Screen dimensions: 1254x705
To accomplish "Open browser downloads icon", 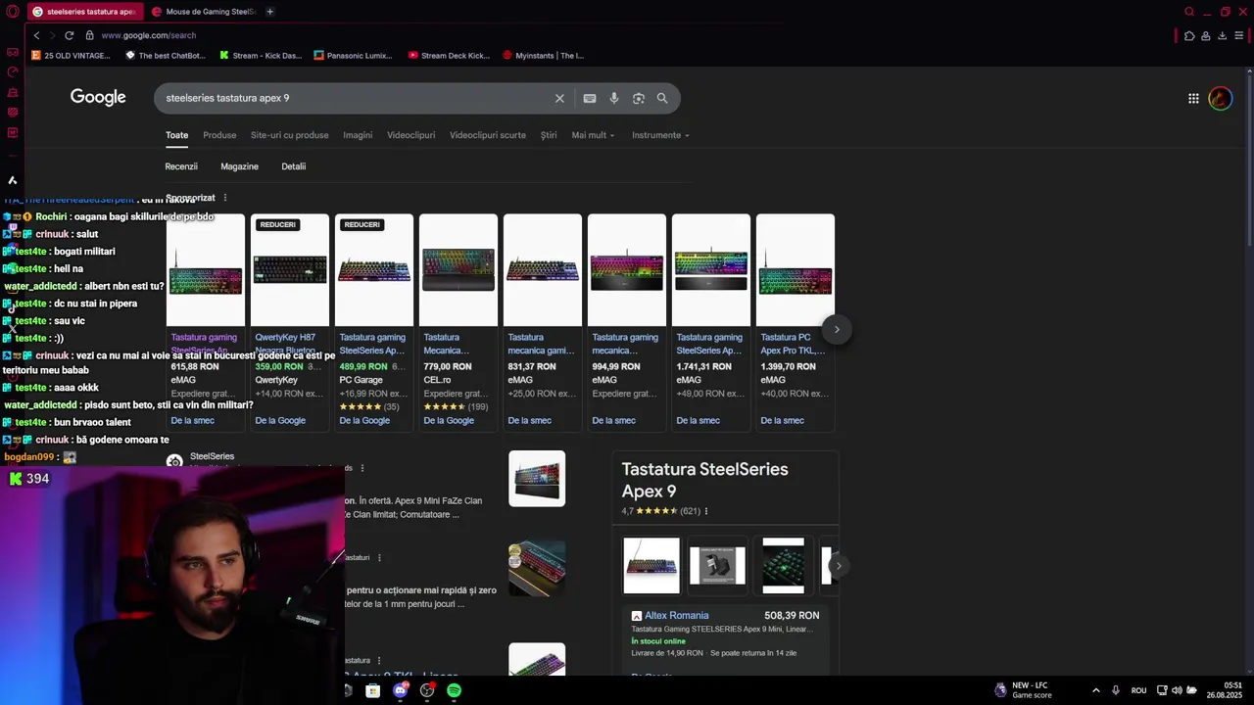I will click(x=1222, y=35).
